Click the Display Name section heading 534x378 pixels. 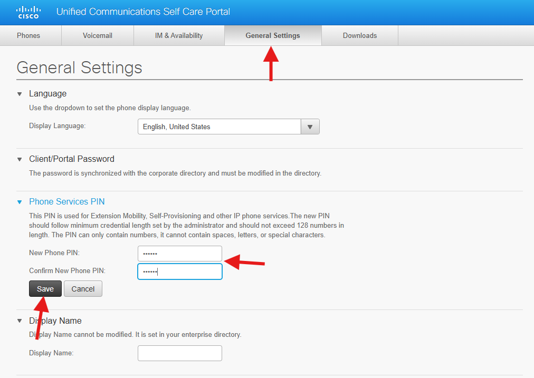(55, 321)
